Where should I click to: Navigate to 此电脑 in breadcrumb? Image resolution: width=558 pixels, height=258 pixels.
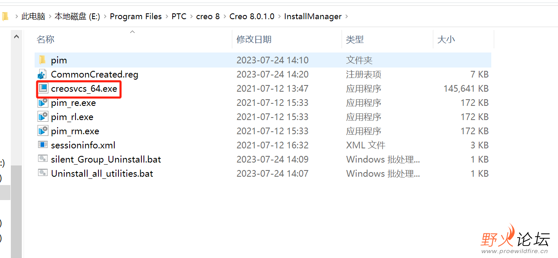pos(33,17)
